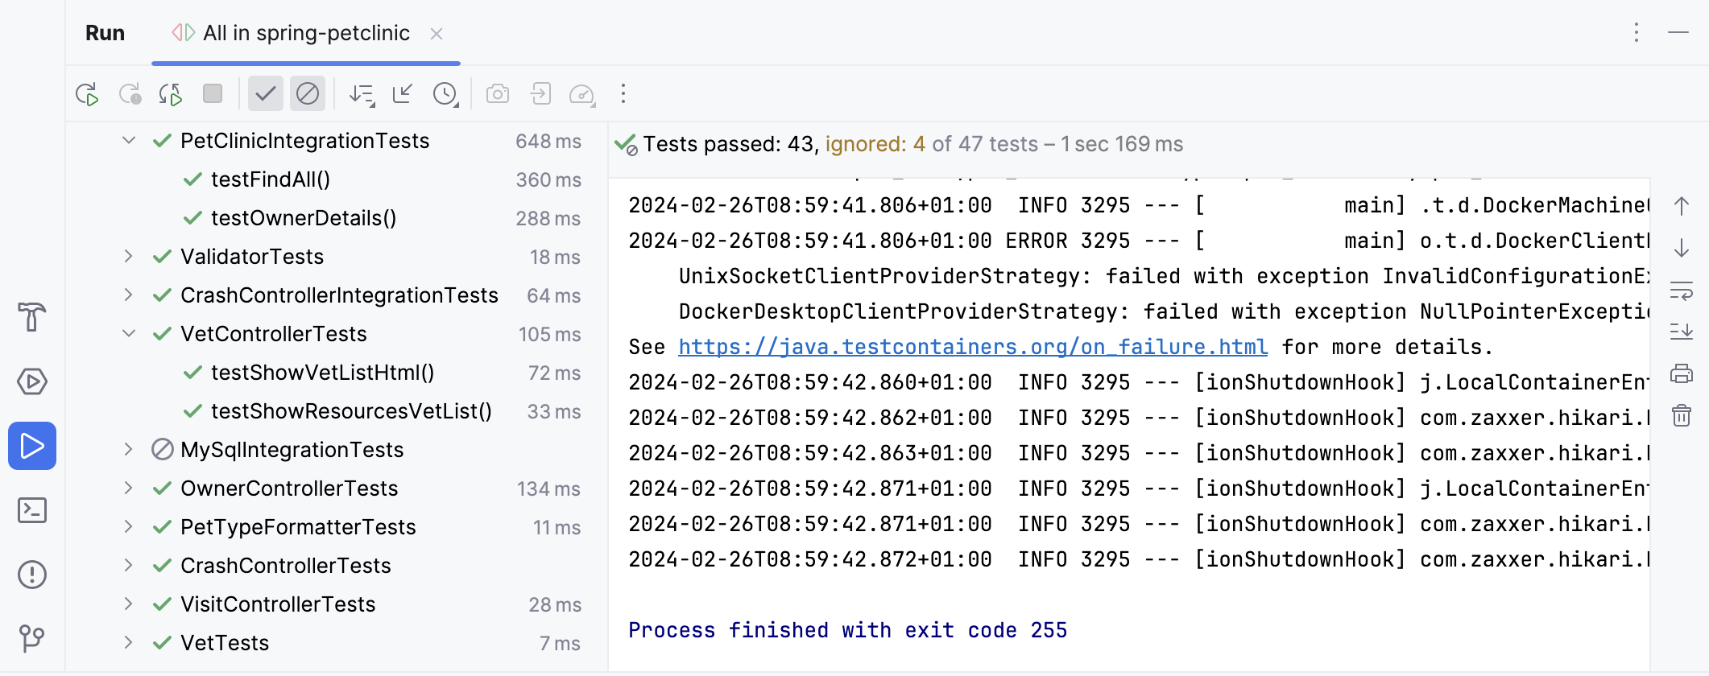Close the All in spring-petclinic tab
This screenshot has width=1709, height=676.
(437, 34)
